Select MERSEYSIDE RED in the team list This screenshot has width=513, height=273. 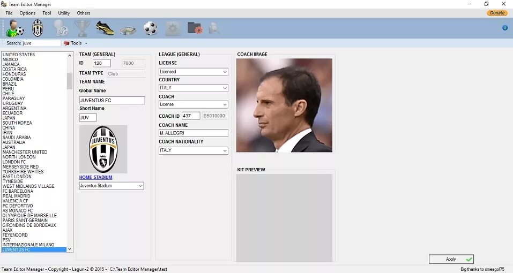click(x=20, y=167)
